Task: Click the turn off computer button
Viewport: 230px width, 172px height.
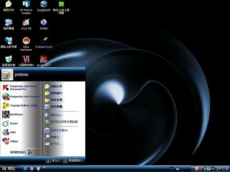Action: tap(73, 161)
